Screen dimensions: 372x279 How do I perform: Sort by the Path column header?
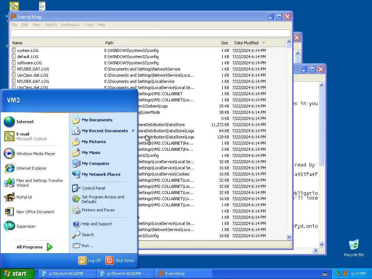pos(149,43)
